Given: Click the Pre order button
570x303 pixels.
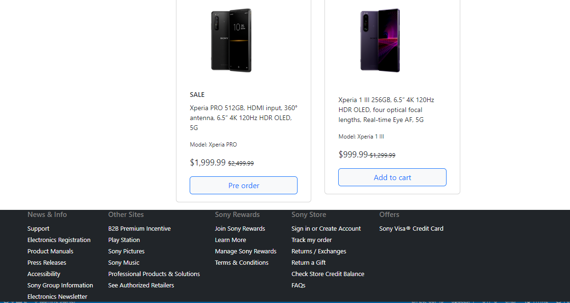Looking at the screenshot, I should tap(244, 185).
